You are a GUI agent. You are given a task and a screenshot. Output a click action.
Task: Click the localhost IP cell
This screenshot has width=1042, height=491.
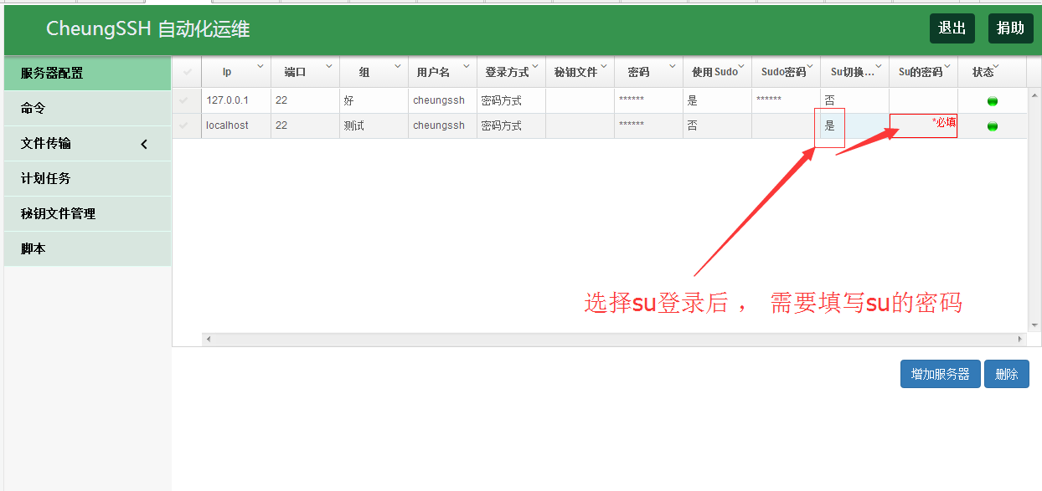(x=236, y=125)
